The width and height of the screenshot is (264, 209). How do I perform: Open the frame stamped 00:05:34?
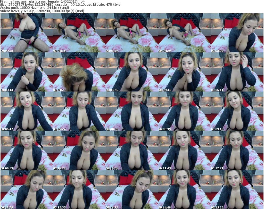click(x=185, y=72)
